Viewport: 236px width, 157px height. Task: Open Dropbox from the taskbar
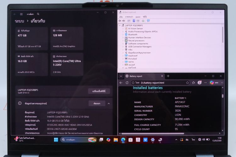[x=145, y=140]
